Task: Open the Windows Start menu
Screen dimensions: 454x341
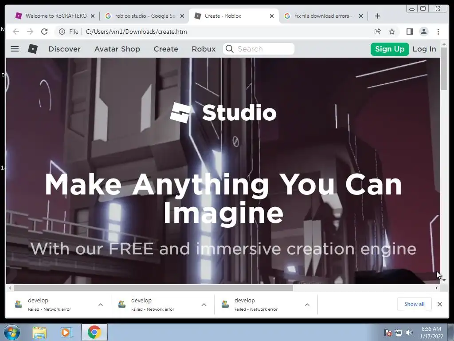Action: click(12, 332)
